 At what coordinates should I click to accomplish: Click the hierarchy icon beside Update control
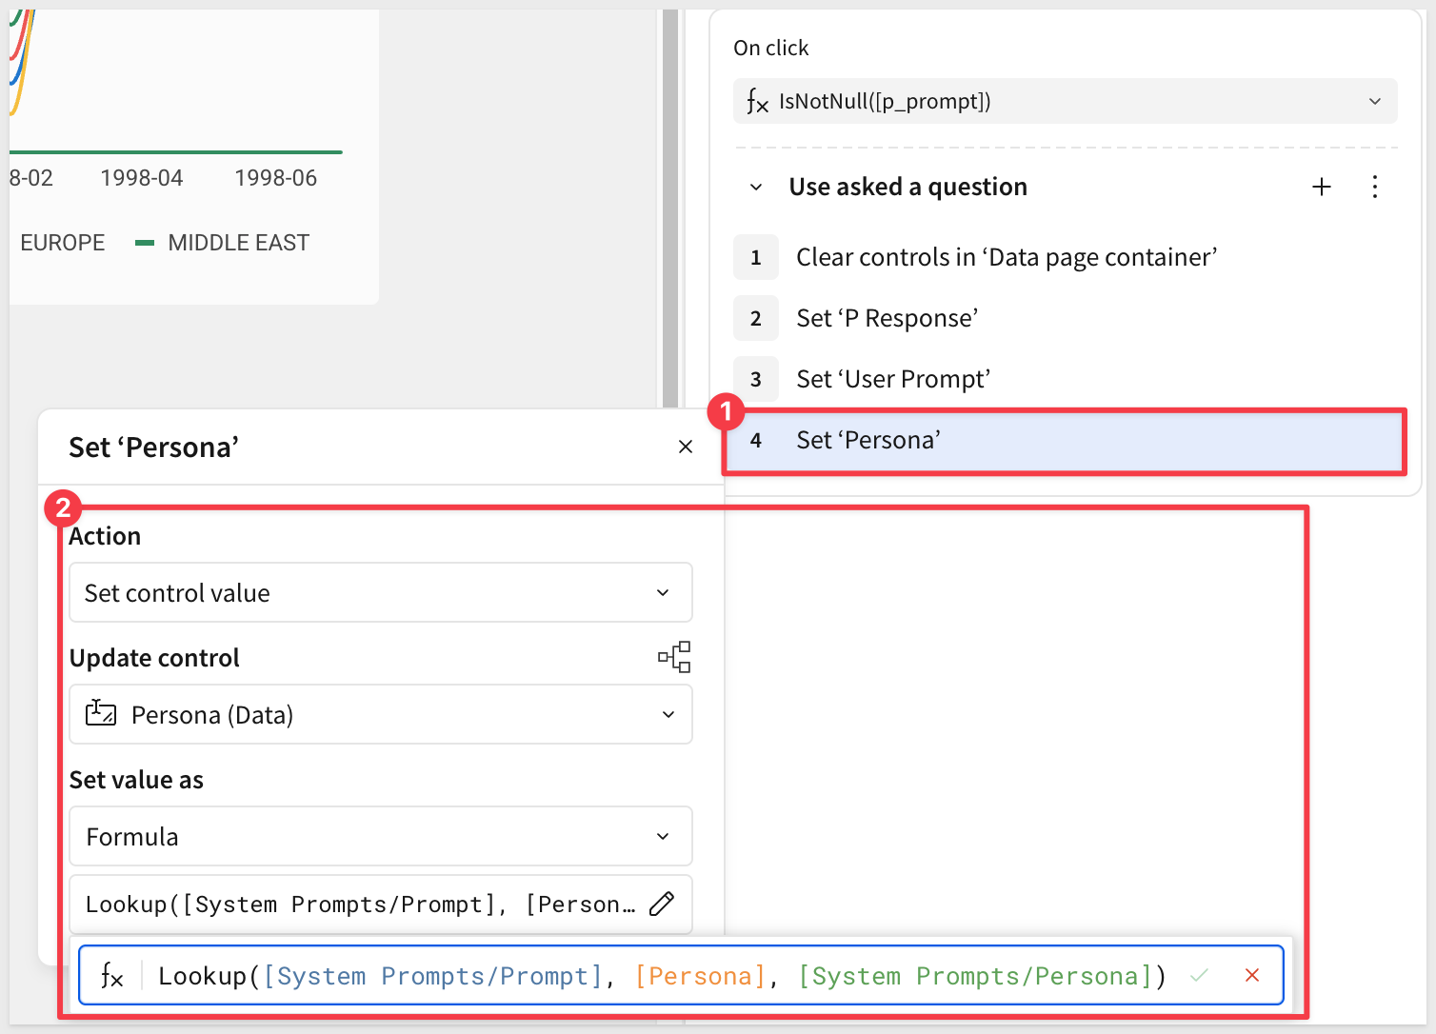(674, 657)
